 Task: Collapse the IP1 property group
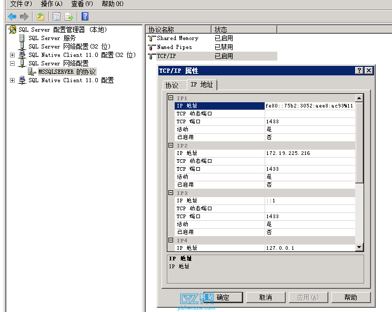coord(171,97)
